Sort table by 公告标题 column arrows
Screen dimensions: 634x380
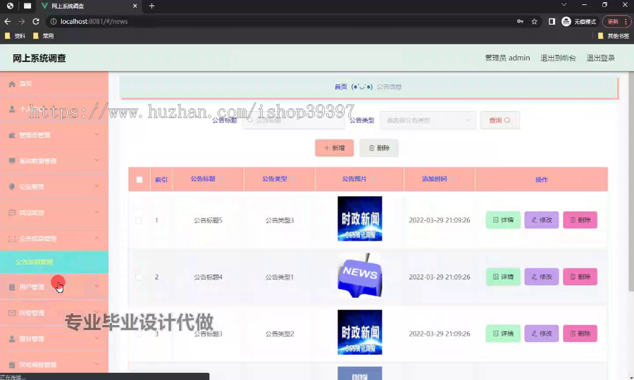[x=221, y=179]
